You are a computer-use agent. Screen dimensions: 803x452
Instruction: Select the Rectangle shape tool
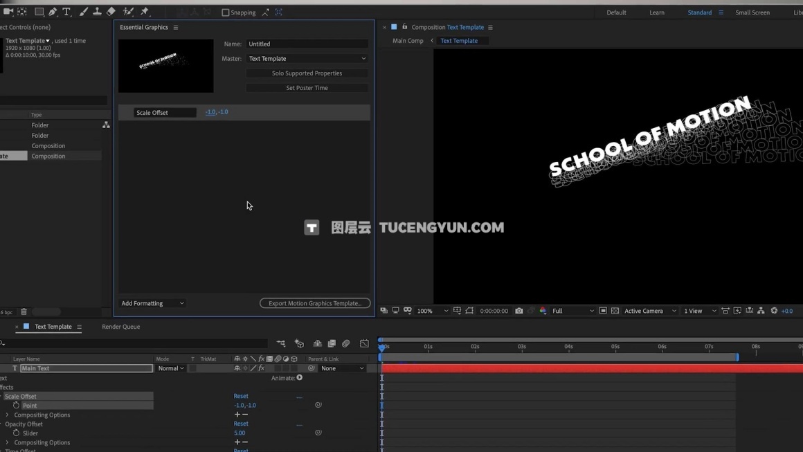coord(39,11)
